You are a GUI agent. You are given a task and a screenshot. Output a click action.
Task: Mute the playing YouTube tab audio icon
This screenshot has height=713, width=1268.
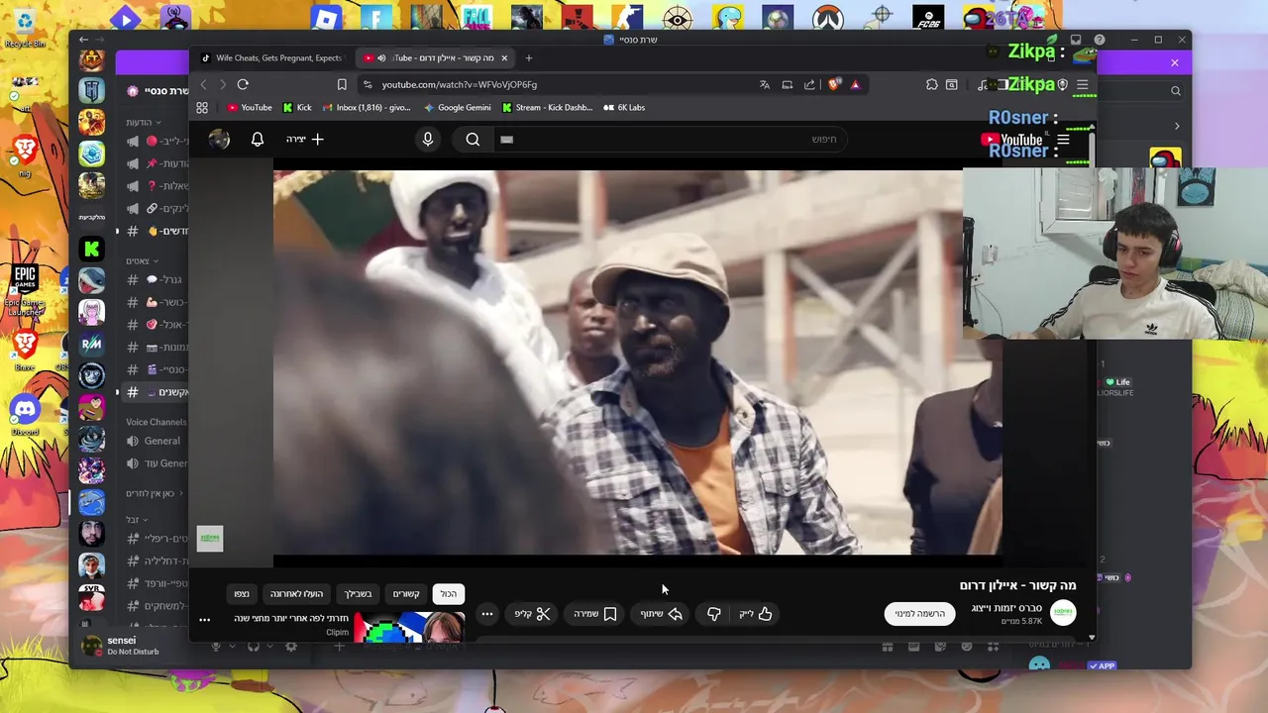pyautogui.click(x=381, y=57)
